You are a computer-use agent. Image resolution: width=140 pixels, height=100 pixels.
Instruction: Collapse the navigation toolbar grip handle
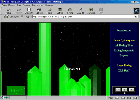1,11
